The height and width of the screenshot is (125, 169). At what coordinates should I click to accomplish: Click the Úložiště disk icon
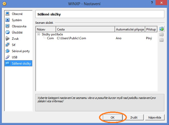click(x=7, y=32)
